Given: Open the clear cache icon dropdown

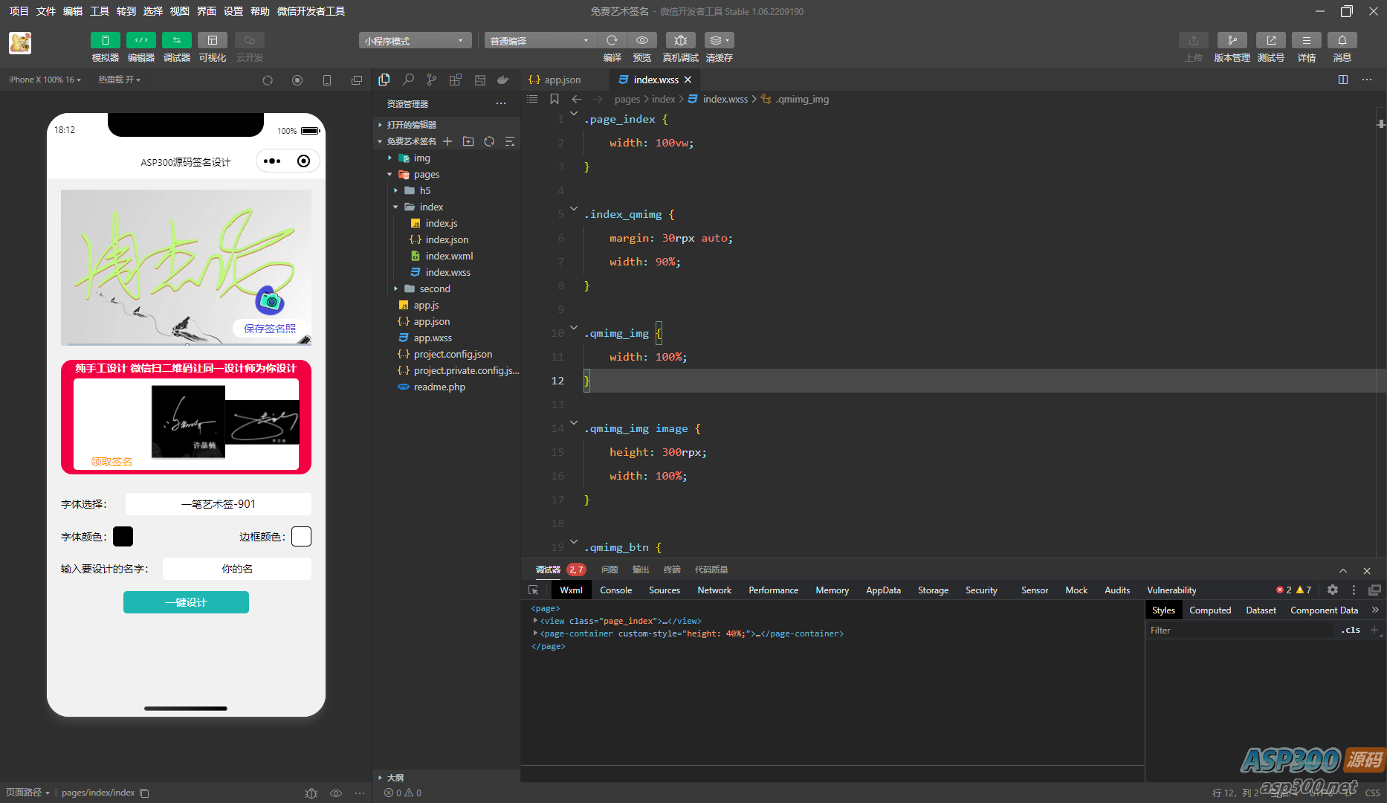Looking at the screenshot, I should point(719,40).
